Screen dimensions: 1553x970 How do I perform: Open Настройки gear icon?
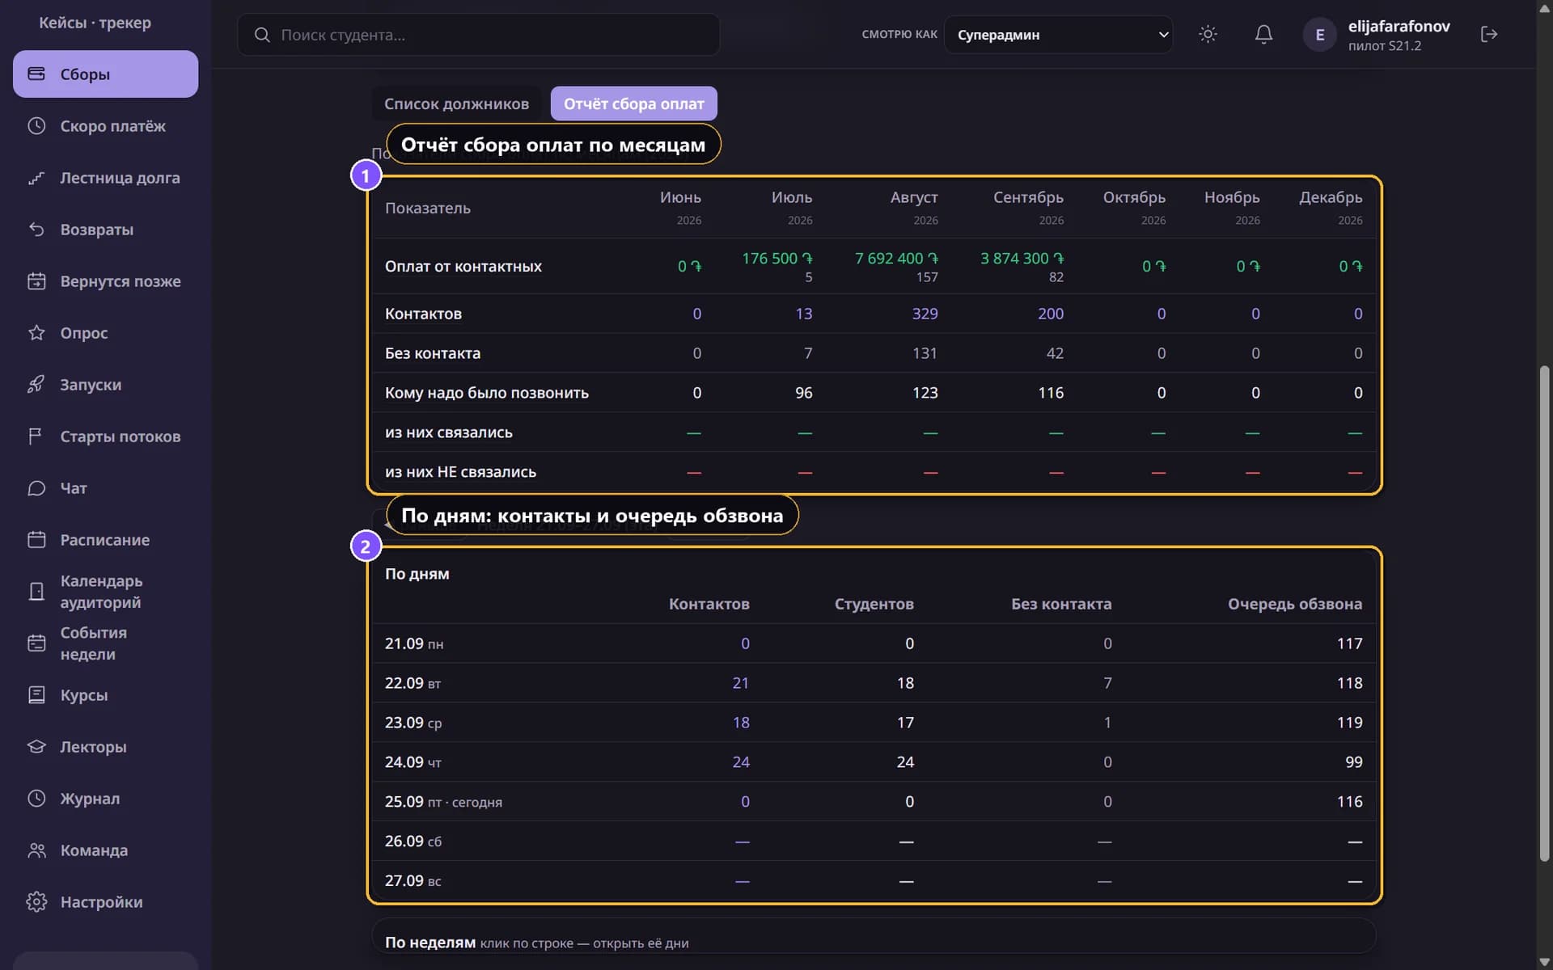tap(36, 901)
